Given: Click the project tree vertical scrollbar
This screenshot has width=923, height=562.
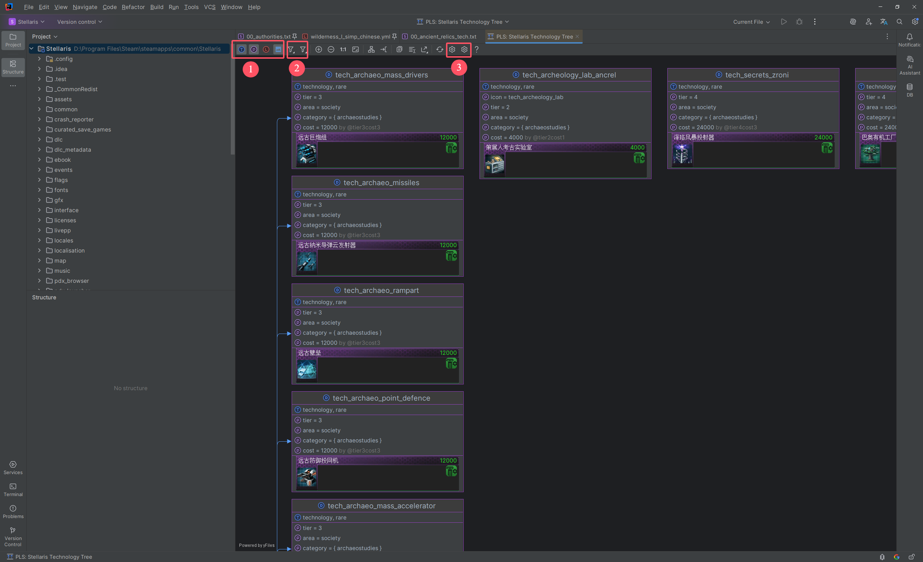Looking at the screenshot, I should [x=233, y=104].
